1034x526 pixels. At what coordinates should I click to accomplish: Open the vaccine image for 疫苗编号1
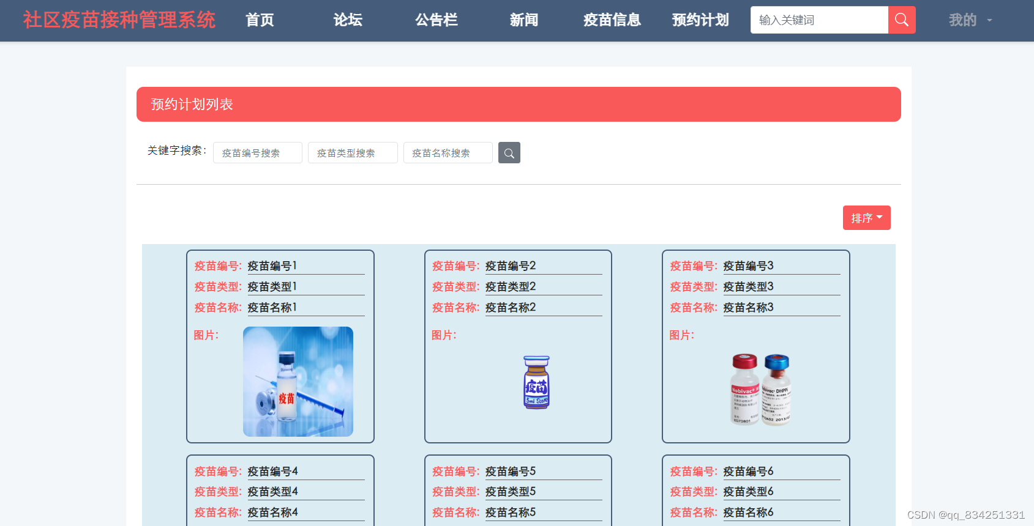coord(298,382)
